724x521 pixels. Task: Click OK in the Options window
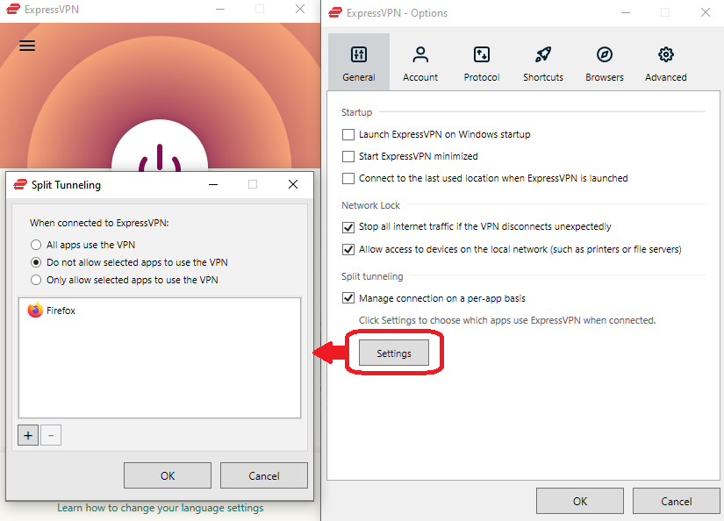pos(580,501)
